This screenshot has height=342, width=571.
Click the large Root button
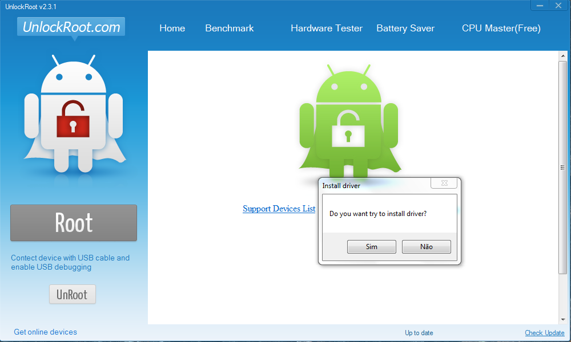click(74, 223)
